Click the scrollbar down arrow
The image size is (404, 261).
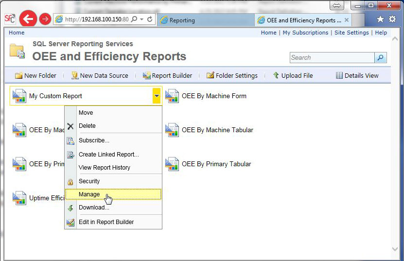coord(395,249)
